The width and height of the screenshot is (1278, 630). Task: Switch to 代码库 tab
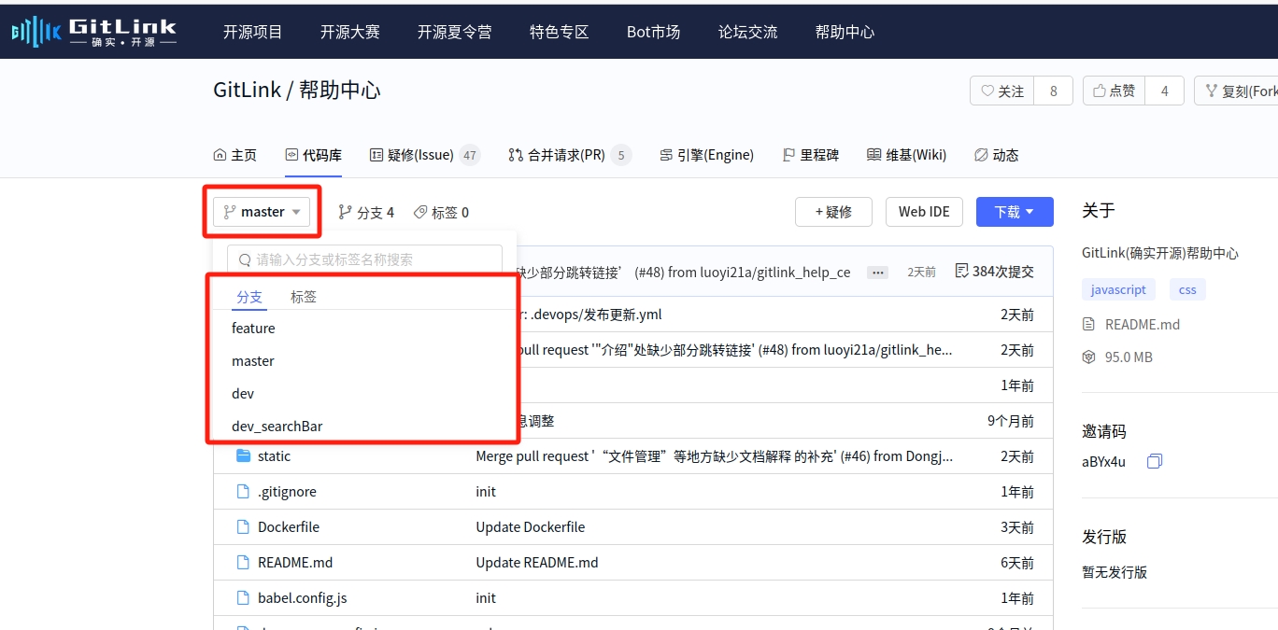pos(314,155)
